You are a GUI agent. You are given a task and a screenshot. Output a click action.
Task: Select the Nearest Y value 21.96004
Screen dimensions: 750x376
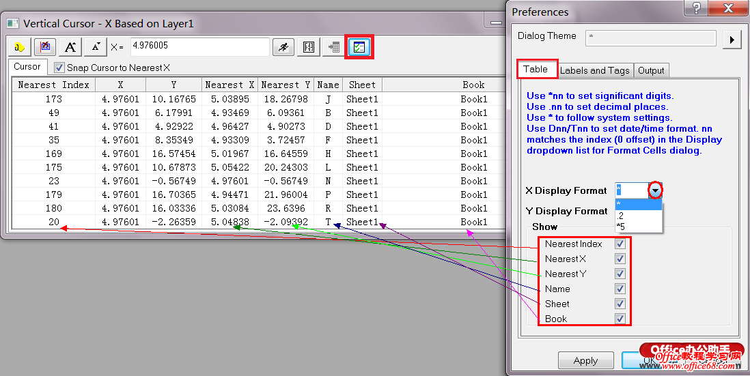(x=286, y=194)
